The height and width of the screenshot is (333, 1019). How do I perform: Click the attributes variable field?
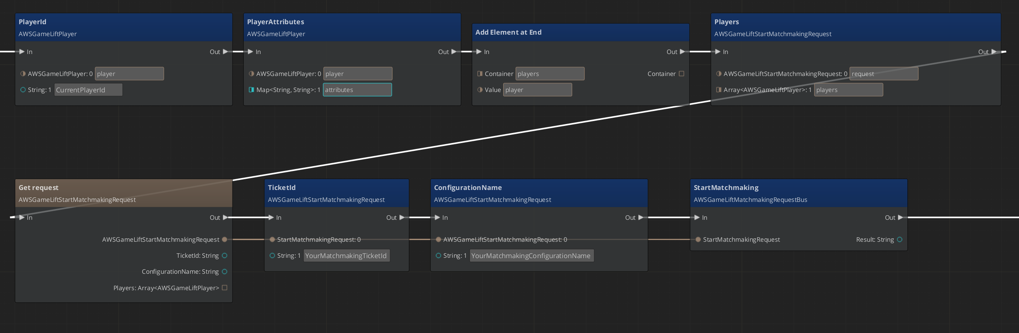click(x=357, y=90)
